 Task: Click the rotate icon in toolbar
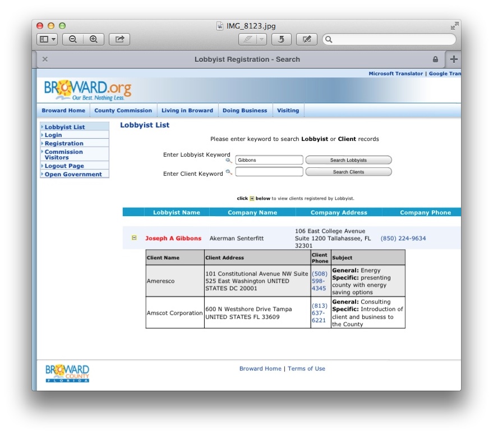pos(281,39)
